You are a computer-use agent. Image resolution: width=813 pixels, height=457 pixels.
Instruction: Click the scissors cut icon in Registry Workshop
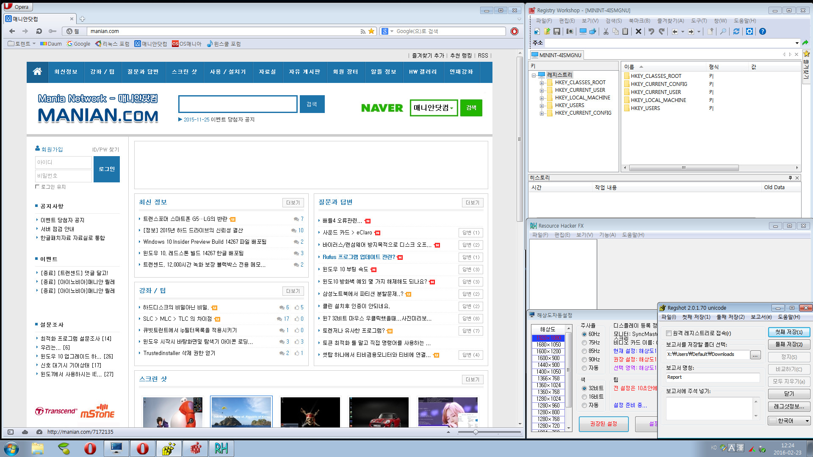tap(606, 31)
